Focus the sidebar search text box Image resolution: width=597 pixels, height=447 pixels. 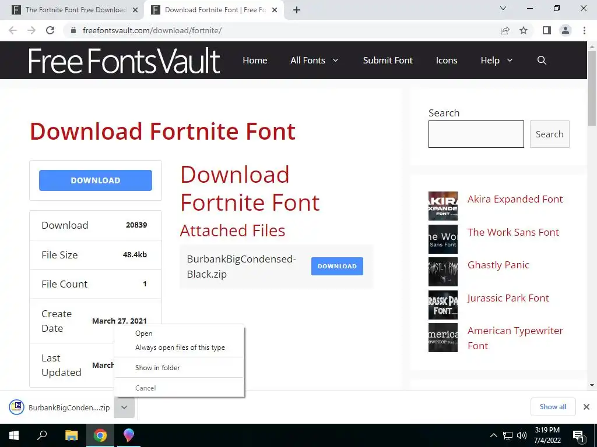(x=476, y=134)
